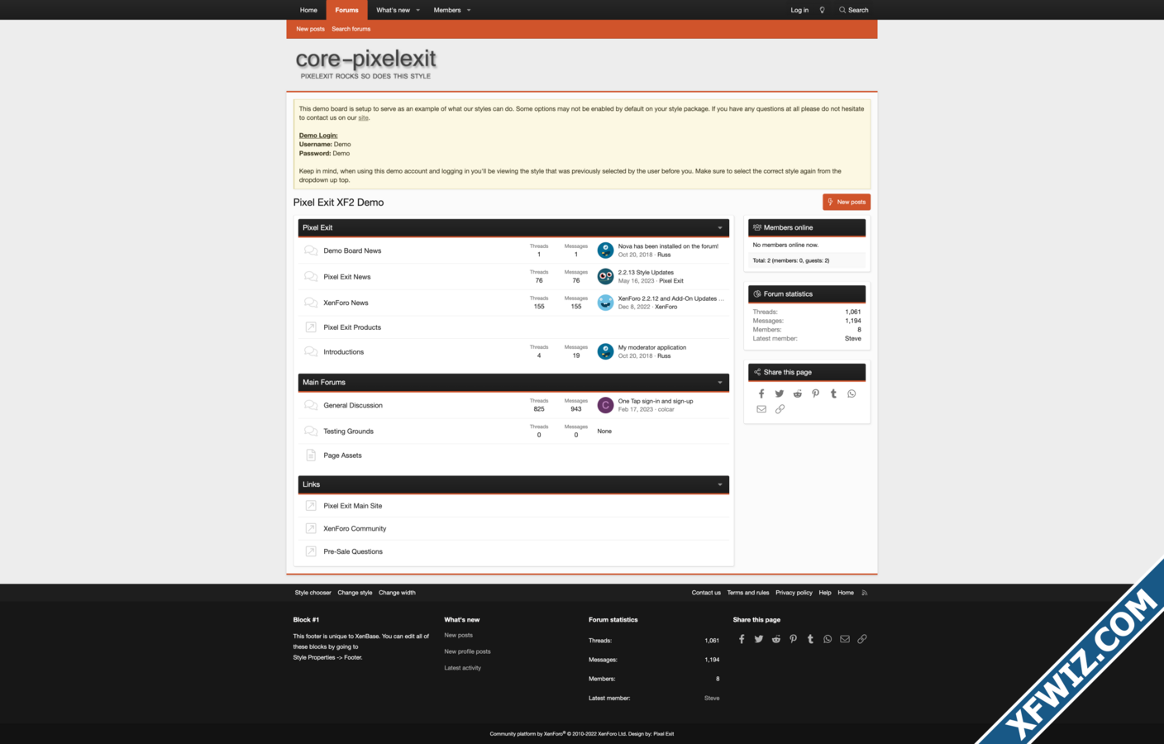Click the Tumblr share icon in sidebar
Screen dimensions: 1164x744
833,393
